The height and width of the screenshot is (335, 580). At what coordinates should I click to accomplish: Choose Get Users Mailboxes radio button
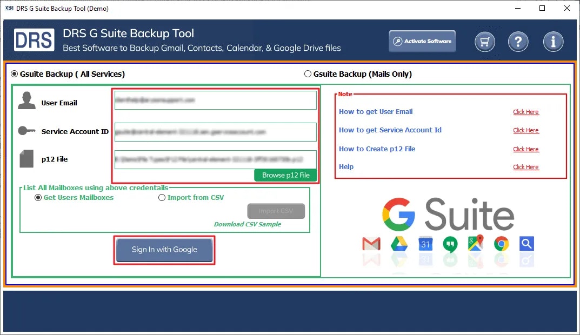(x=38, y=197)
